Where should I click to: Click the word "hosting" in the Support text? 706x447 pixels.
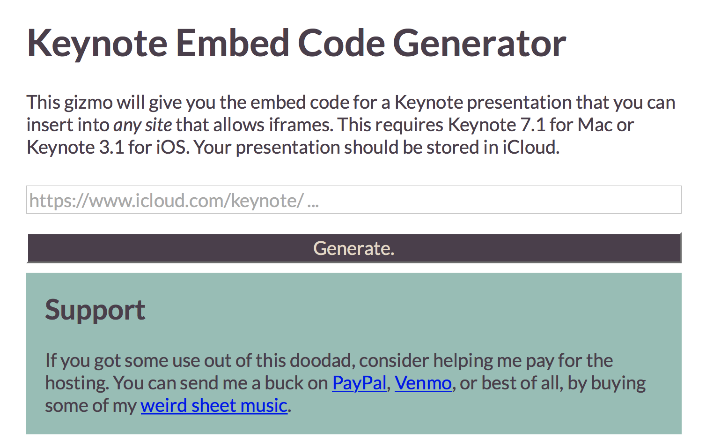pos(76,383)
